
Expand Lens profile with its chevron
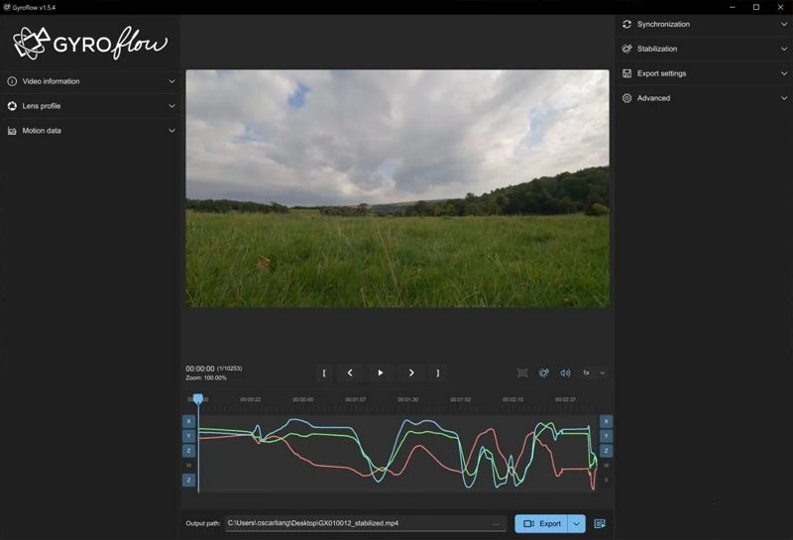click(x=171, y=106)
